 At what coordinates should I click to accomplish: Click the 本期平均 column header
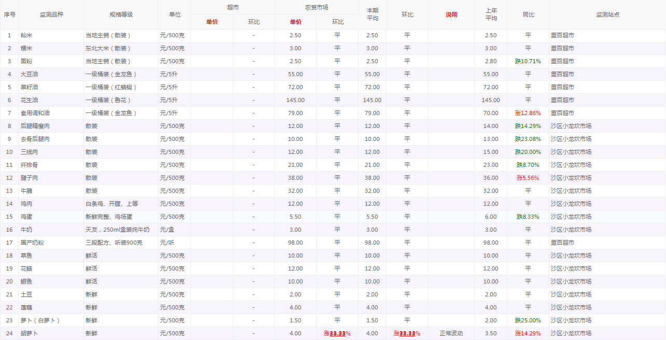(372, 15)
